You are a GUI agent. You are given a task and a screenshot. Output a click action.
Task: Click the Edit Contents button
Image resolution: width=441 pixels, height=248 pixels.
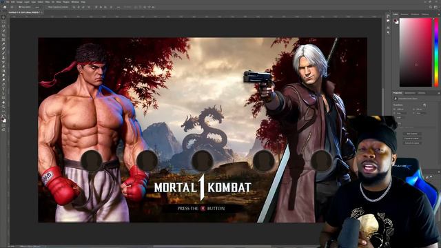412,134
